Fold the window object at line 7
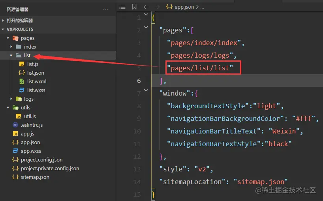The image size is (323, 201). (146, 90)
